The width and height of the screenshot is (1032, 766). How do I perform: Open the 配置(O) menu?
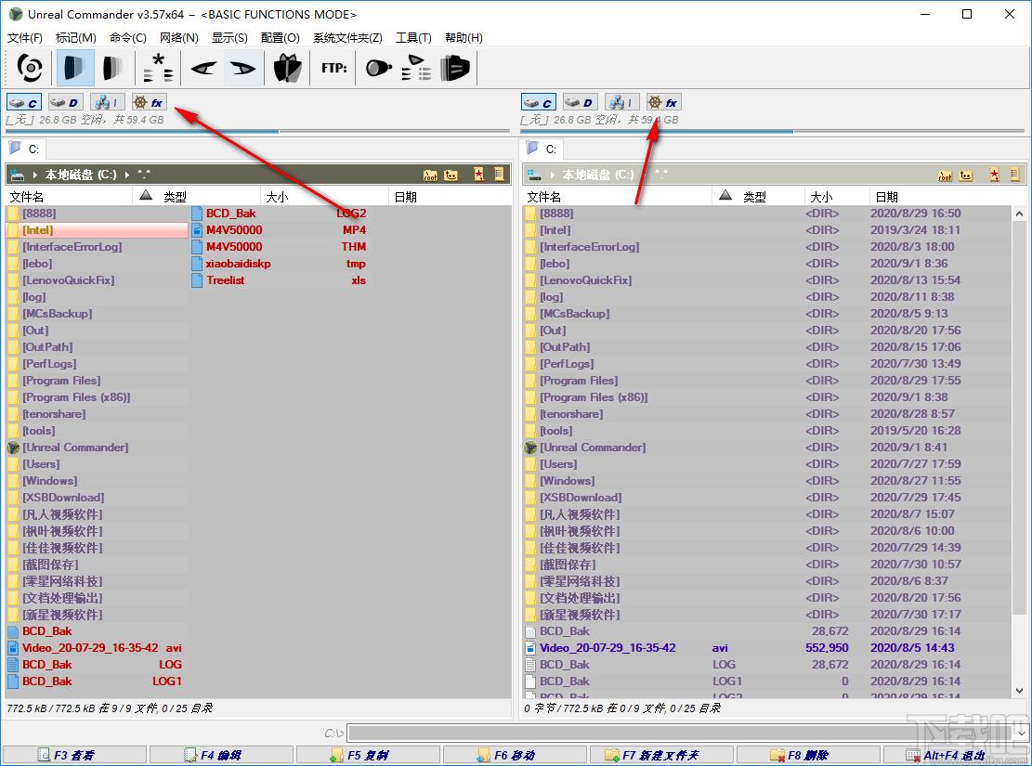pos(281,37)
